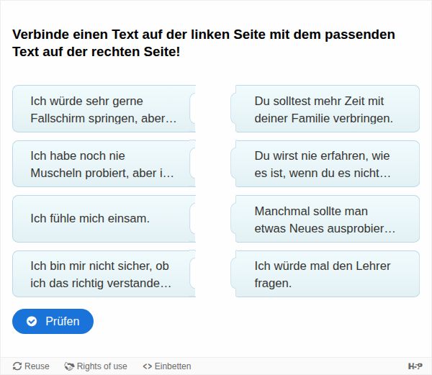
Task: Open the Reuse text link
Action: [37, 366]
